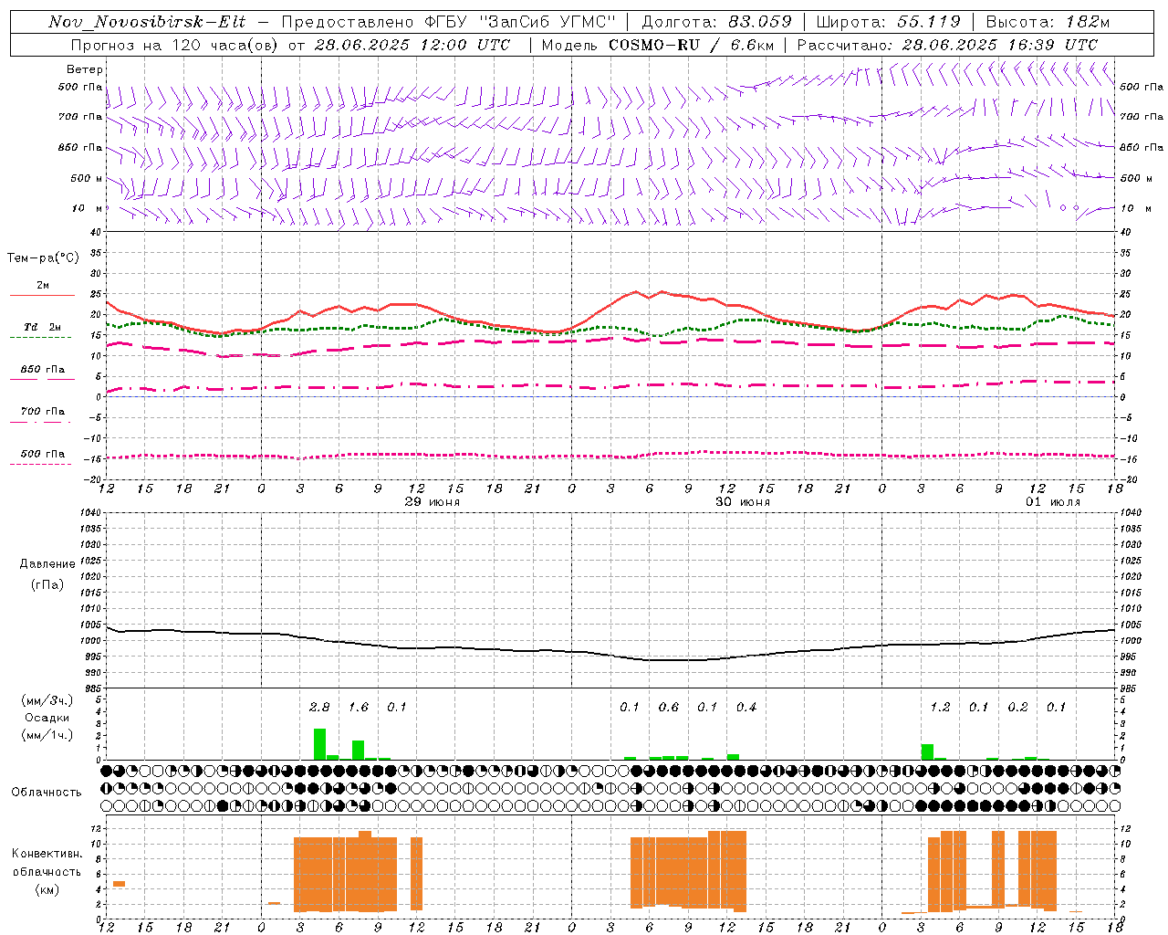Click the green precipitation bar below 2.8
This screenshot has height=935, width=1168.
(x=319, y=744)
